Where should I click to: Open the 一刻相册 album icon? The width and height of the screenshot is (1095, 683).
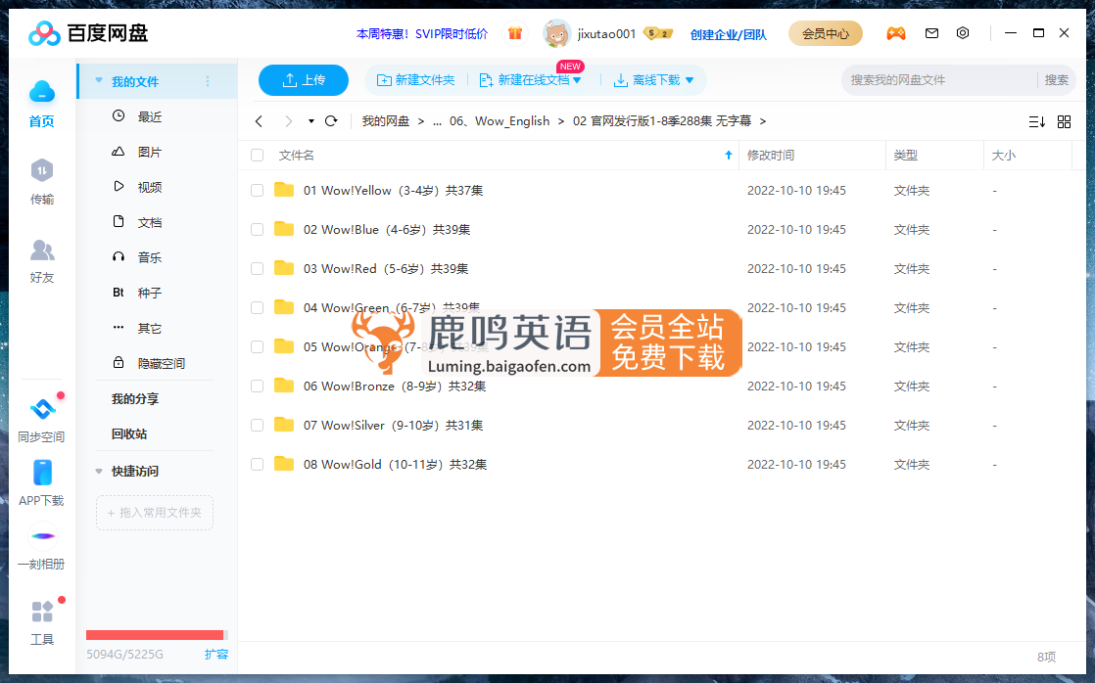(42, 536)
